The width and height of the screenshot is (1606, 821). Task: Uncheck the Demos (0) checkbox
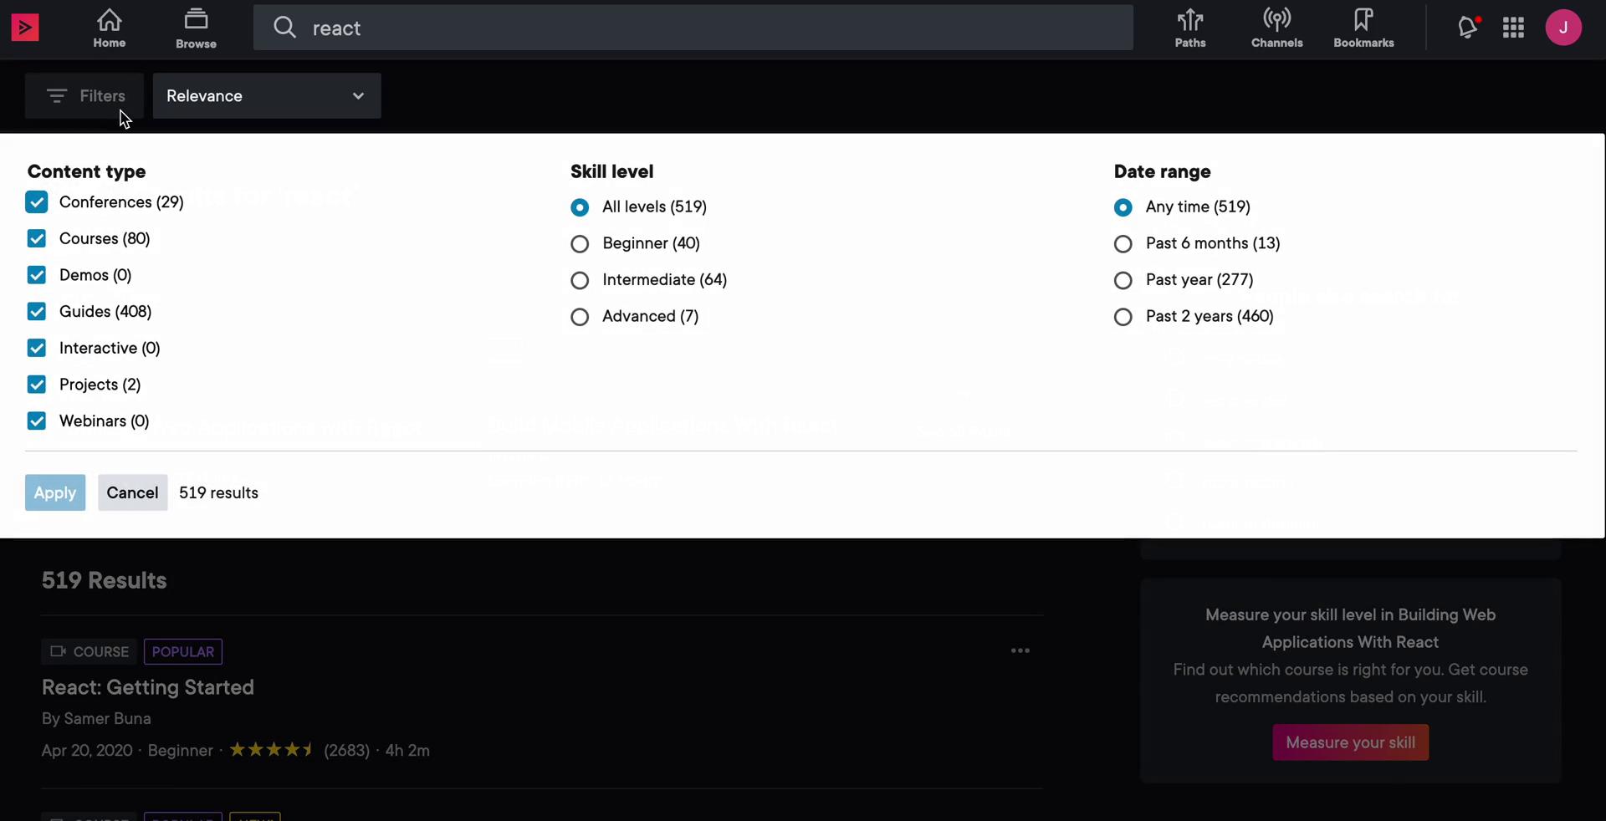coord(37,275)
